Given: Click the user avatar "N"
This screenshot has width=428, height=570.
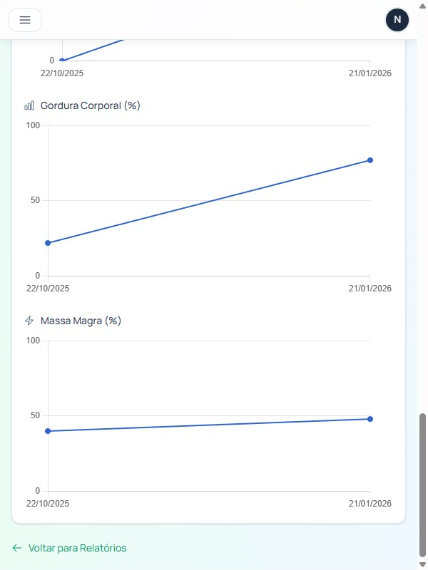Looking at the screenshot, I should click(x=397, y=20).
